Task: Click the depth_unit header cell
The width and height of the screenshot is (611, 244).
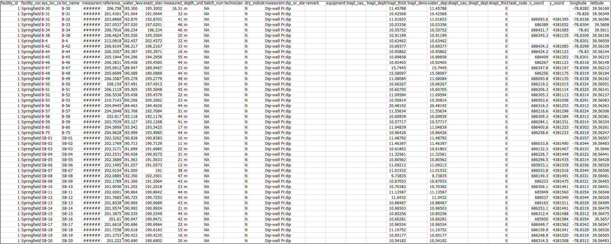Action: (193, 3)
